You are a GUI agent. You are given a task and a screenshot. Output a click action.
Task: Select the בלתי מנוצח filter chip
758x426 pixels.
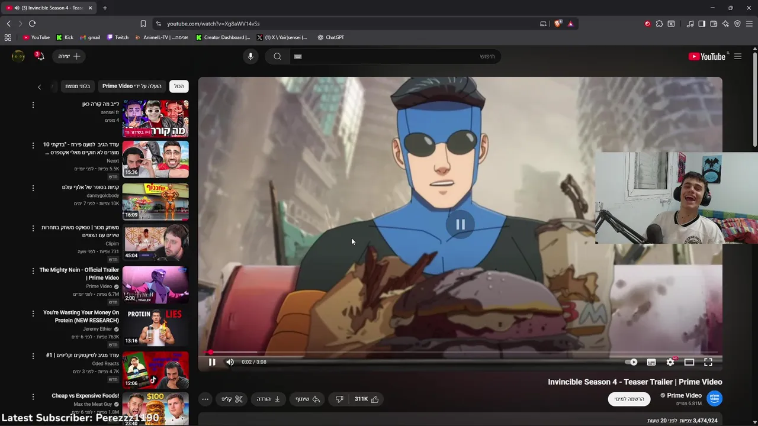(78, 86)
